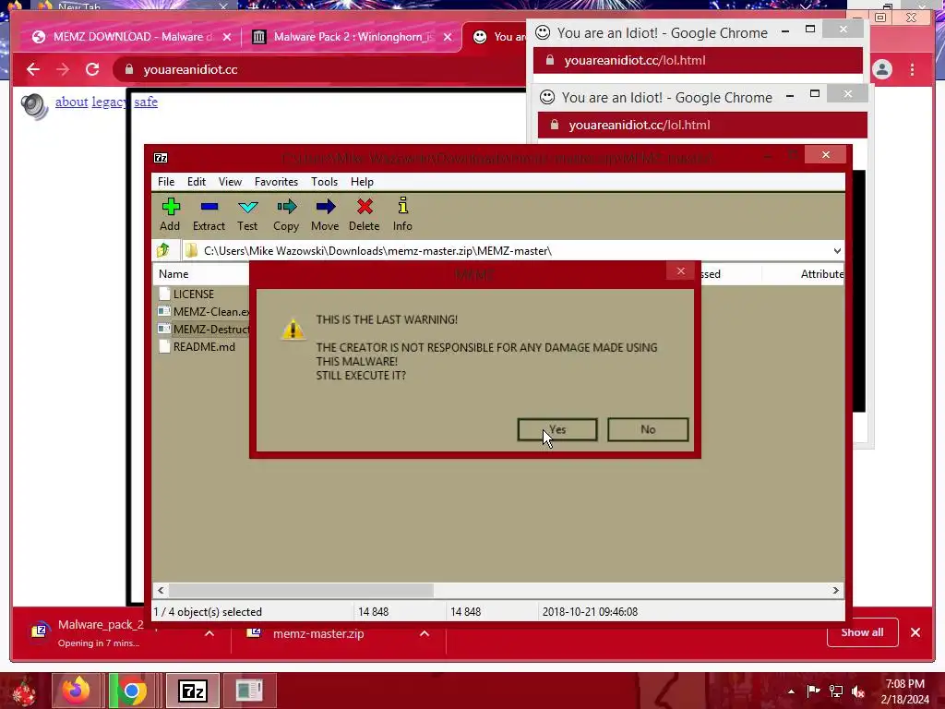Click address bar of upper popup window
Image resolution: width=945 pixels, height=709 pixels.
click(x=698, y=60)
